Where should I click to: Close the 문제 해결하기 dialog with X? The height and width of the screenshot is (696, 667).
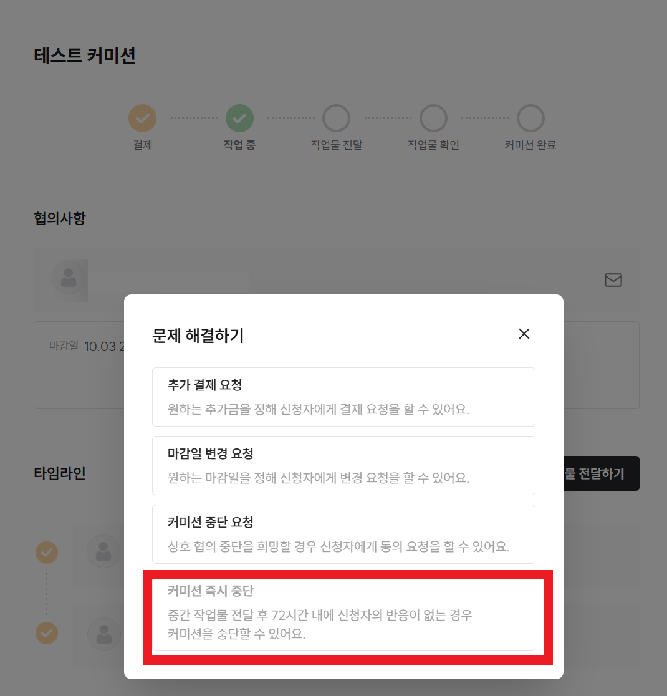coord(524,334)
